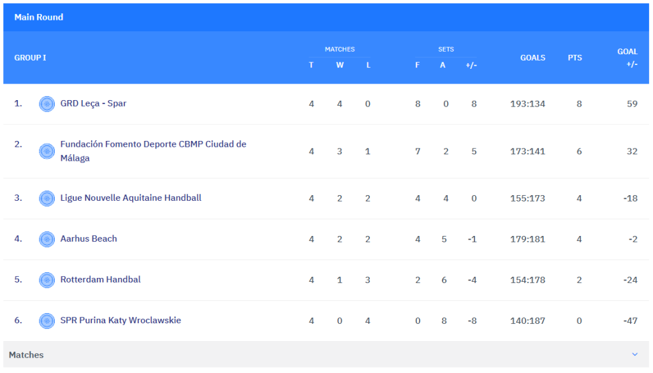Click the Main Round header
Screen dimensions: 653x373
coord(39,17)
